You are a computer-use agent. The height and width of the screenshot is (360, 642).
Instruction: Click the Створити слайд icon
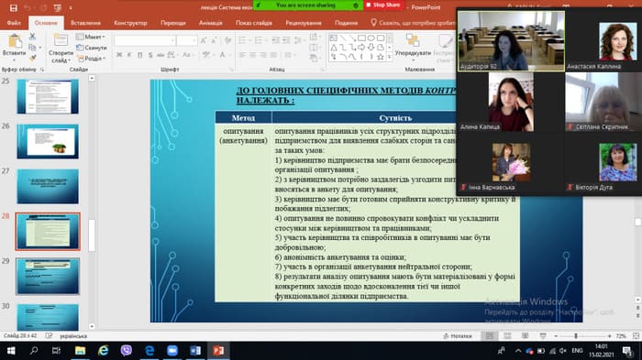[x=61, y=41]
